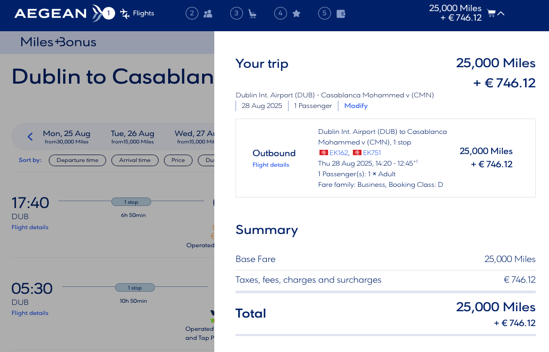Select the Tue, 26 Aug date tab
The width and height of the screenshot is (549, 352).
pos(133,137)
